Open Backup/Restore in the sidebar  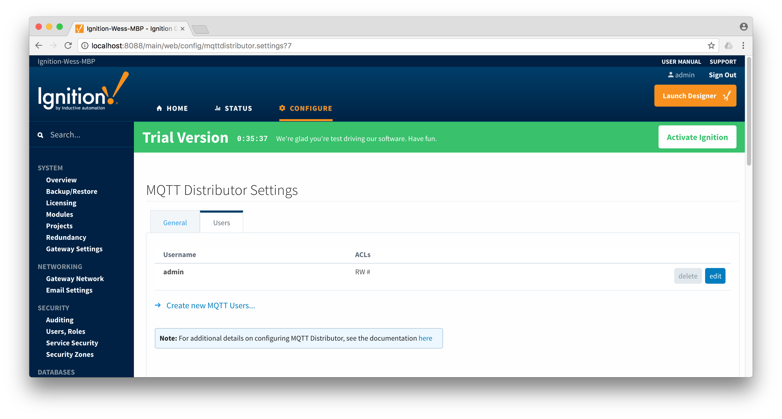tap(72, 191)
